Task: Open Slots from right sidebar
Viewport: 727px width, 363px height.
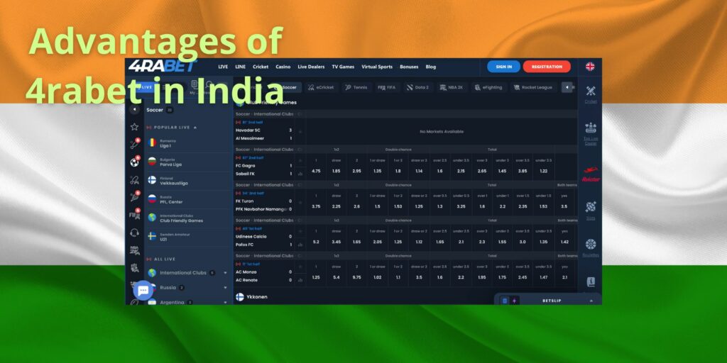Action: point(590,211)
